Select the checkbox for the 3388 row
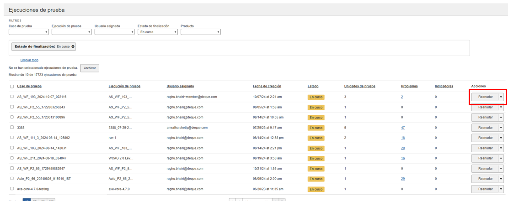This screenshot has height=201, width=508. [12, 128]
